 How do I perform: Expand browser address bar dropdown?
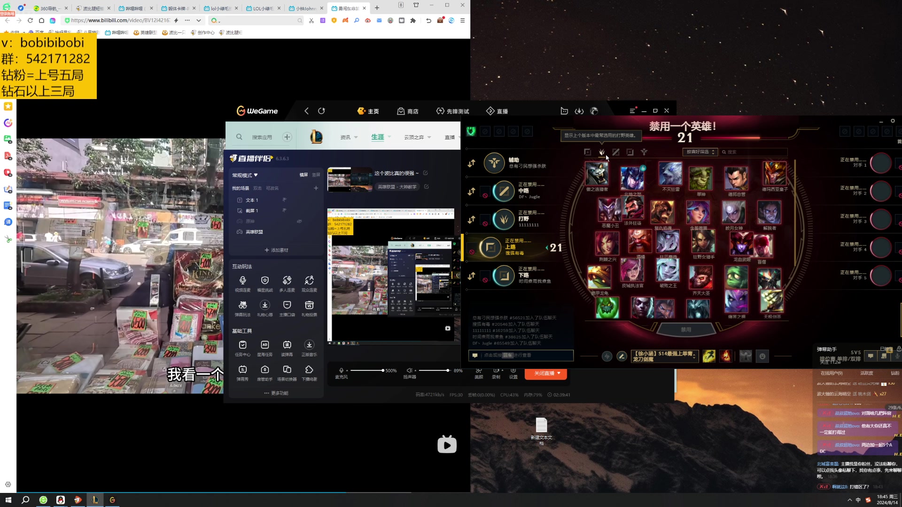[199, 20]
